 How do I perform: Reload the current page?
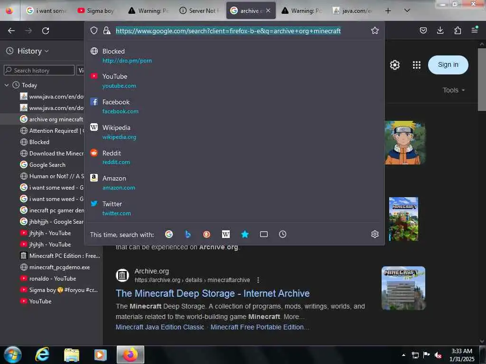[x=46, y=31]
